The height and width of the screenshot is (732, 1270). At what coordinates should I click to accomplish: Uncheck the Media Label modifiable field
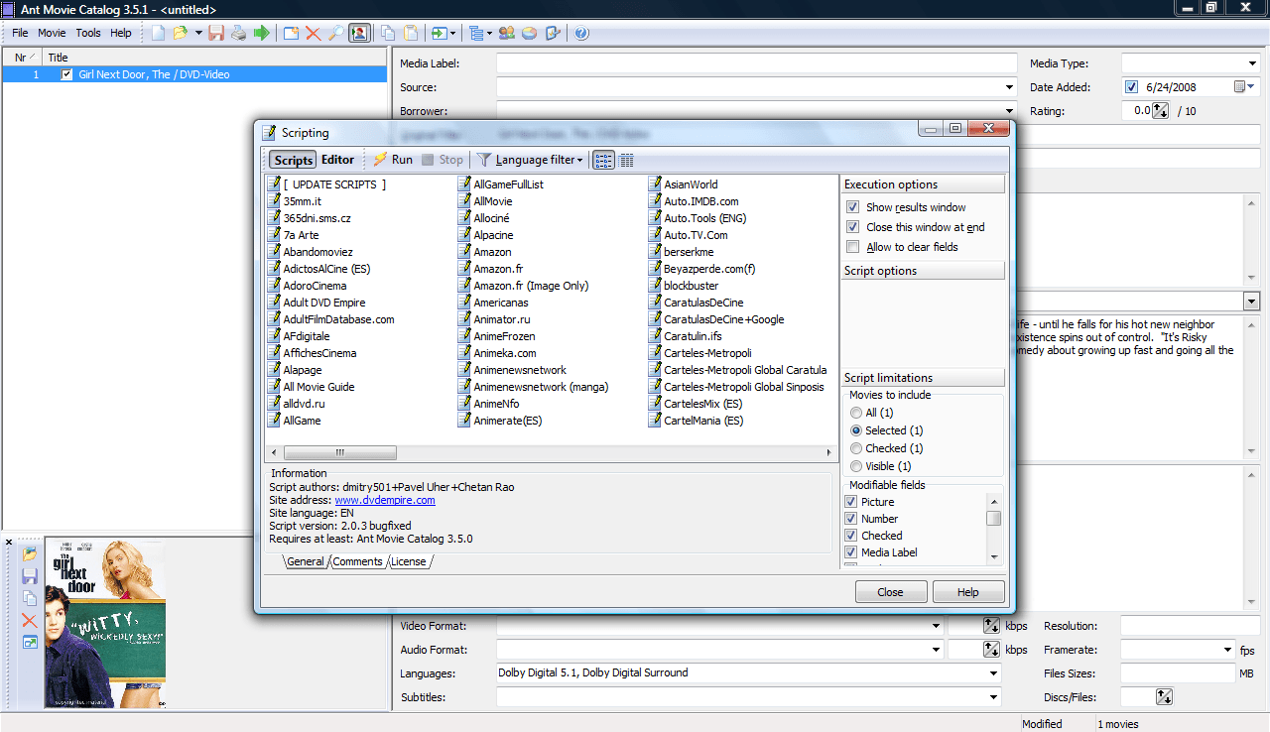coord(850,552)
